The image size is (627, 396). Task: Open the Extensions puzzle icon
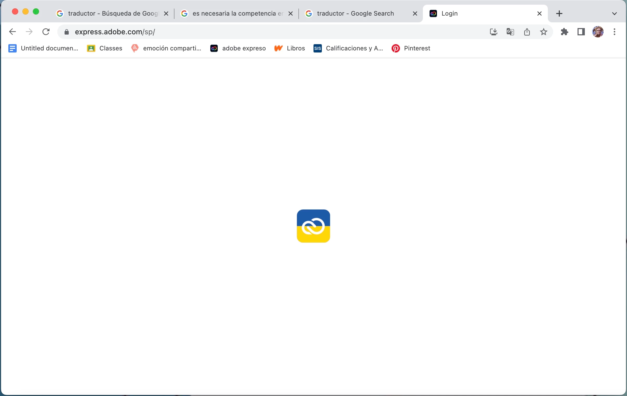click(564, 32)
